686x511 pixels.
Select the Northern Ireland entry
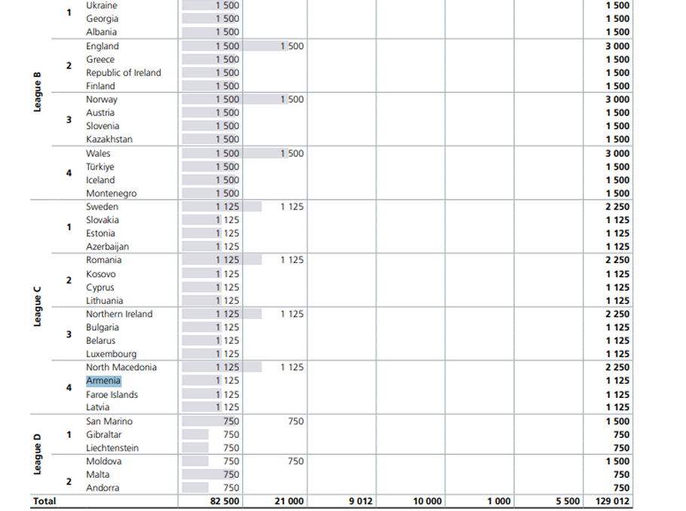coord(119,314)
